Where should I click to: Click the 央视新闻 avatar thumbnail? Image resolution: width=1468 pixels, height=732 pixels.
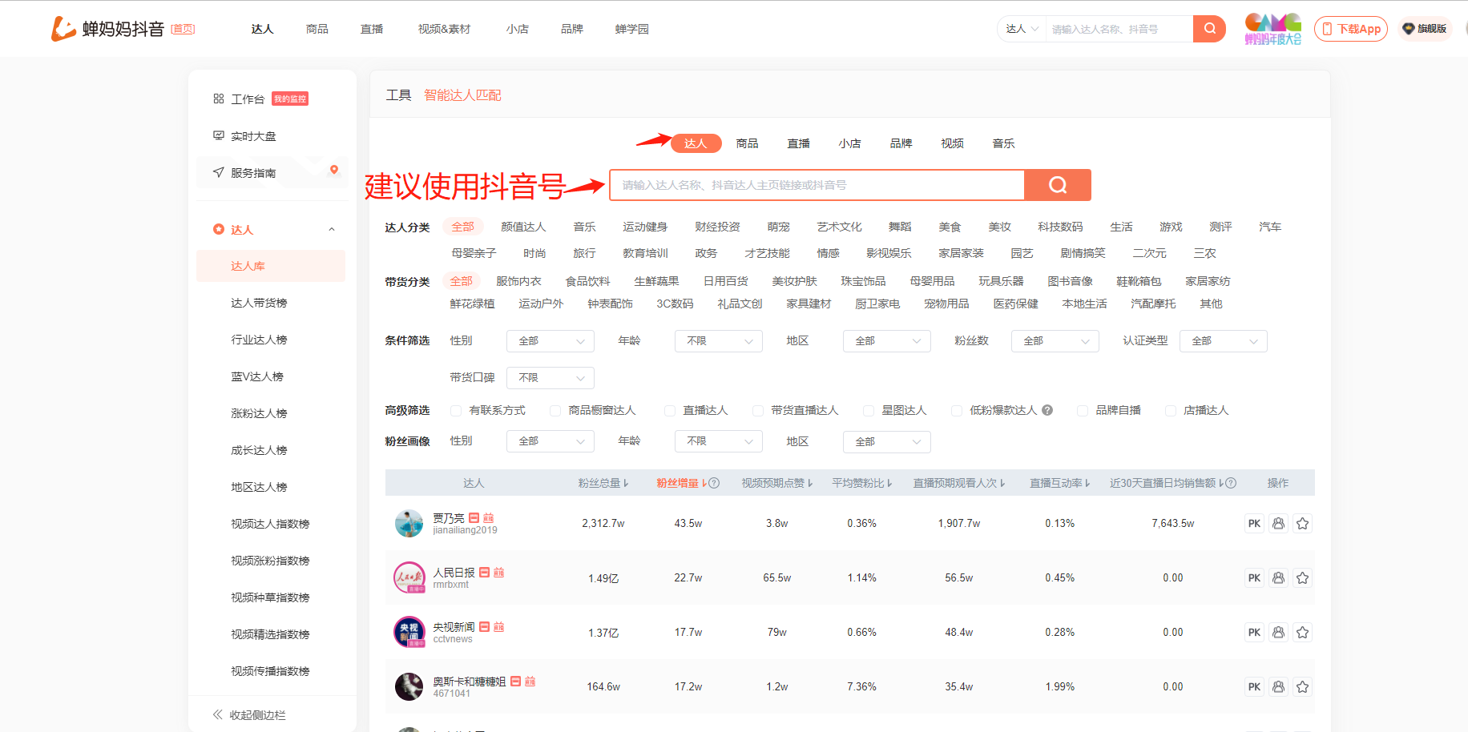pyautogui.click(x=409, y=632)
